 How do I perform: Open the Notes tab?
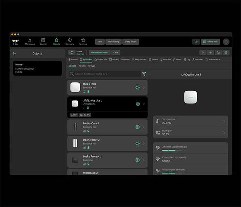pyautogui.click(x=177, y=59)
